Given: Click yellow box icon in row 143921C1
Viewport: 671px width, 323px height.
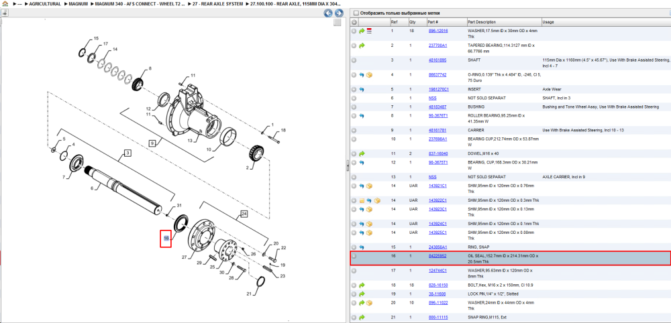Looking at the screenshot, I should point(369,186).
